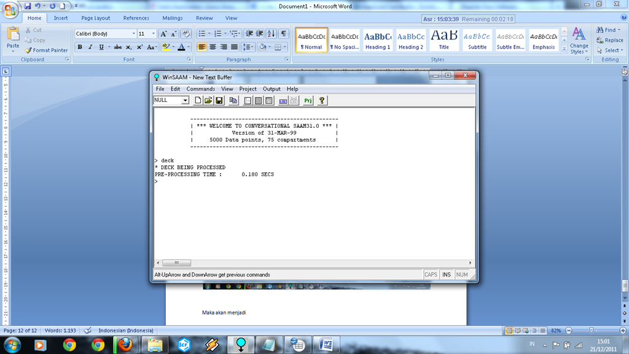Toggle Superscript formatting
This screenshot has width=629, height=354.
pos(139,47)
